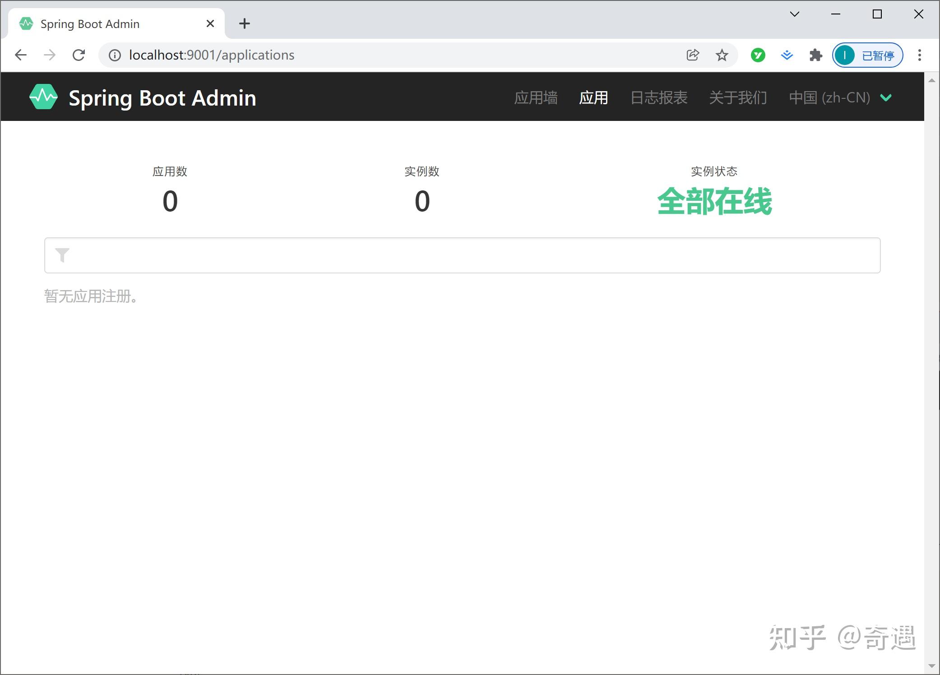940x675 pixels.
Task: Click the back navigation arrow
Action: click(x=20, y=55)
